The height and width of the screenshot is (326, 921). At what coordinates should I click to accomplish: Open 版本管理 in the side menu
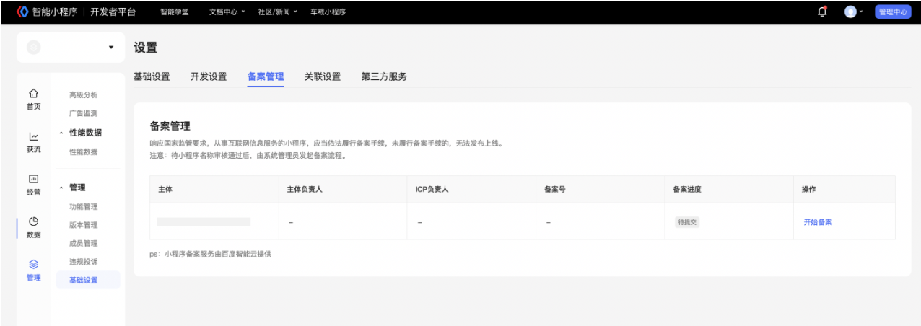coord(83,225)
